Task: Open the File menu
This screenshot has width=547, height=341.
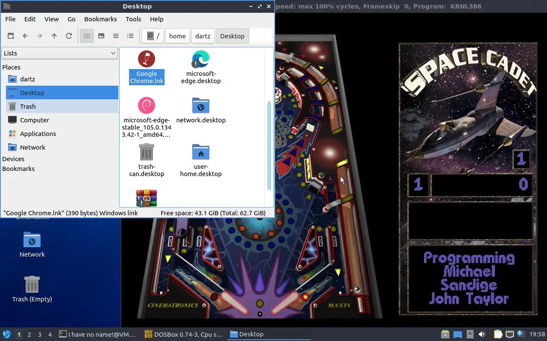Action: click(10, 19)
